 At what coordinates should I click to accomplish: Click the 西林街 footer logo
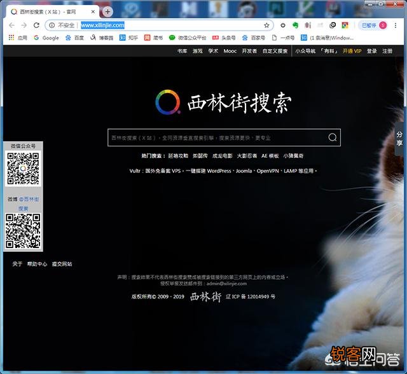click(205, 296)
